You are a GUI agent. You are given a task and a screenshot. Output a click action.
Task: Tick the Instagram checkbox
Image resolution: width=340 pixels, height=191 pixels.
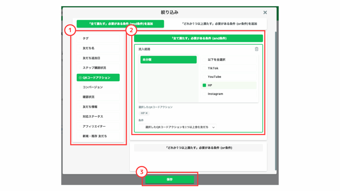pos(204,94)
